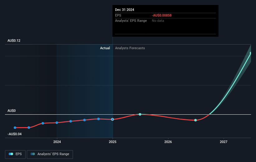Click the EPS data point just before the 2025 marker

tap(99, 119)
